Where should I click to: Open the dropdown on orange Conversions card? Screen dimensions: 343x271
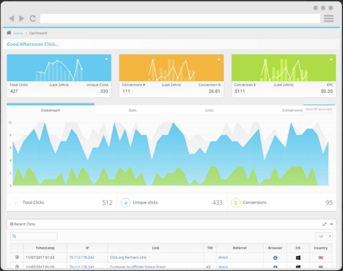pos(219,59)
